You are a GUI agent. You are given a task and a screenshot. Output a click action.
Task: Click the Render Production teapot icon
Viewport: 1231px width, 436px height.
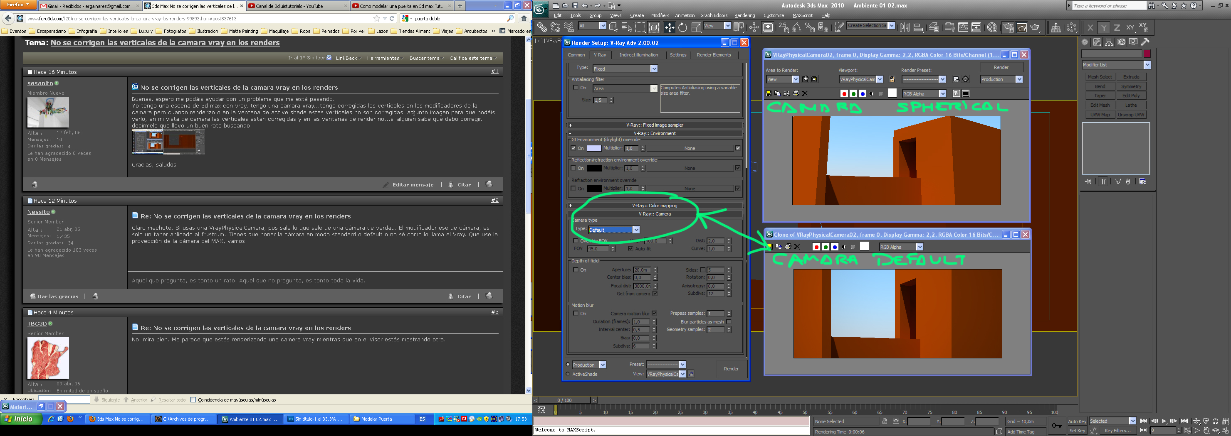click(1036, 28)
